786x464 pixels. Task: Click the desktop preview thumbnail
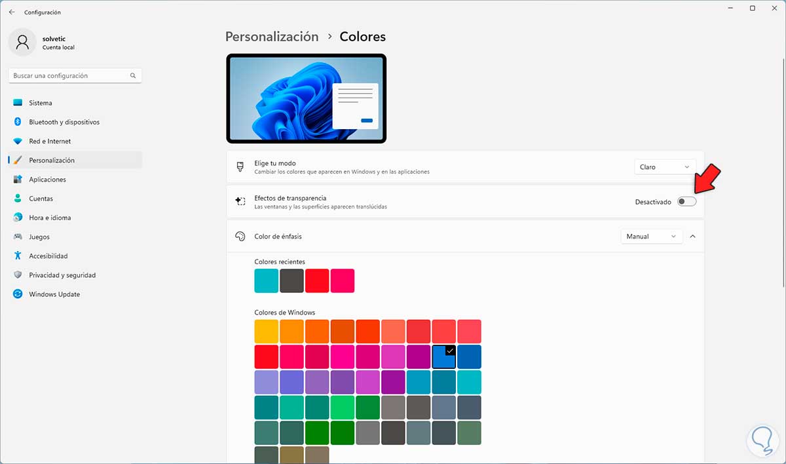[x=306, y=98]
